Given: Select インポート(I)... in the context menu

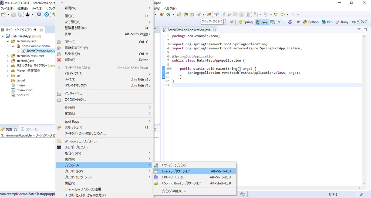Looking at the screenshot, I should pyautogui.click(x=104, y=94).
